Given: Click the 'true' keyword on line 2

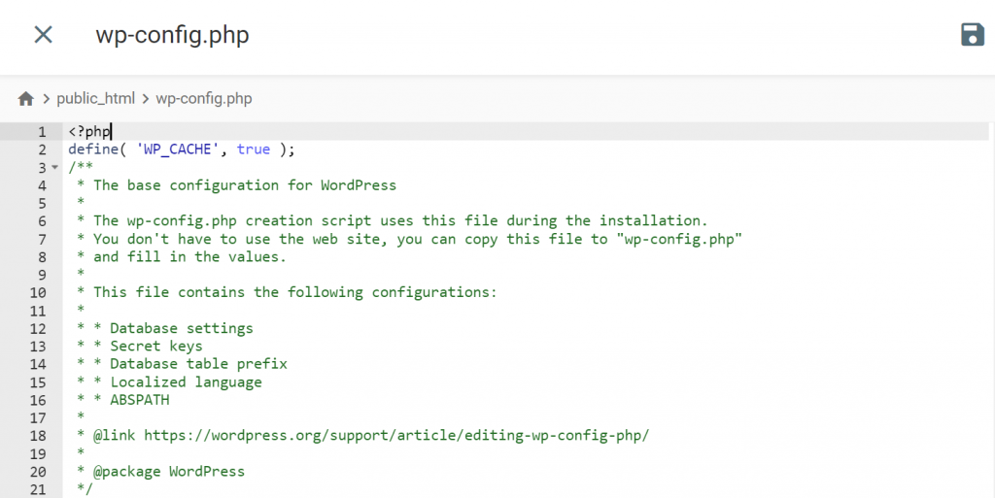Looking at the screenshot, I should pyautogui.click(x=254, y=149).
